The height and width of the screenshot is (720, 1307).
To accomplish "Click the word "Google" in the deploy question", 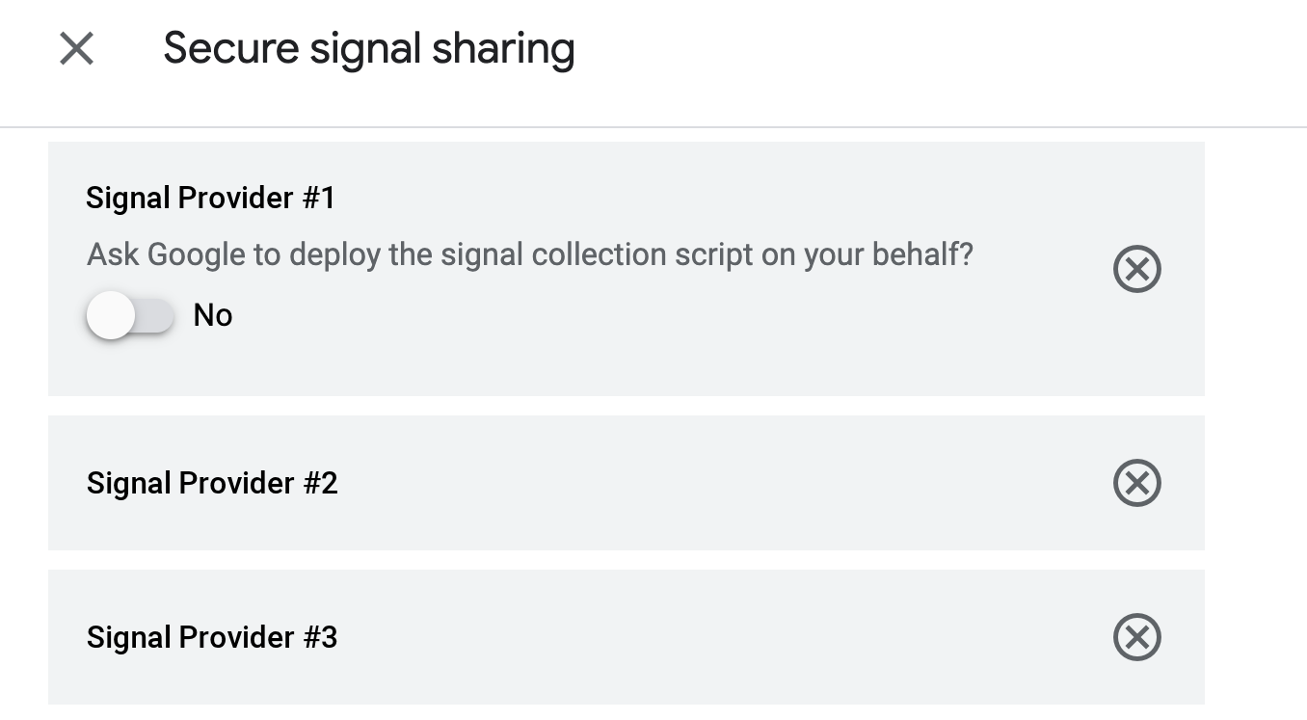I will (196, 254).
